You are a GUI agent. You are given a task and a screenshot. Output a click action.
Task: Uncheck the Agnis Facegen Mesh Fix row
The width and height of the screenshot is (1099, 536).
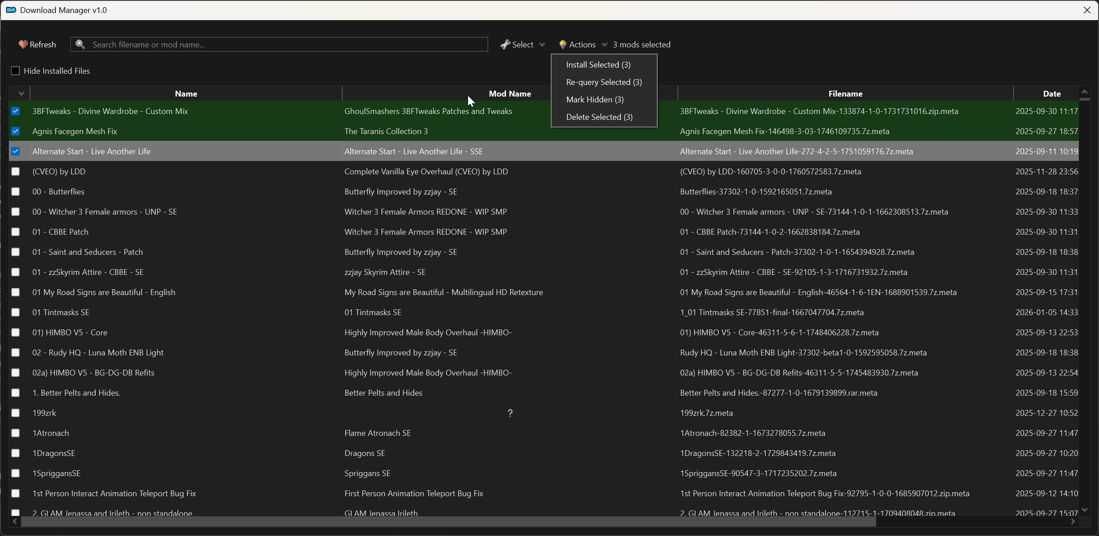point(16,131)
